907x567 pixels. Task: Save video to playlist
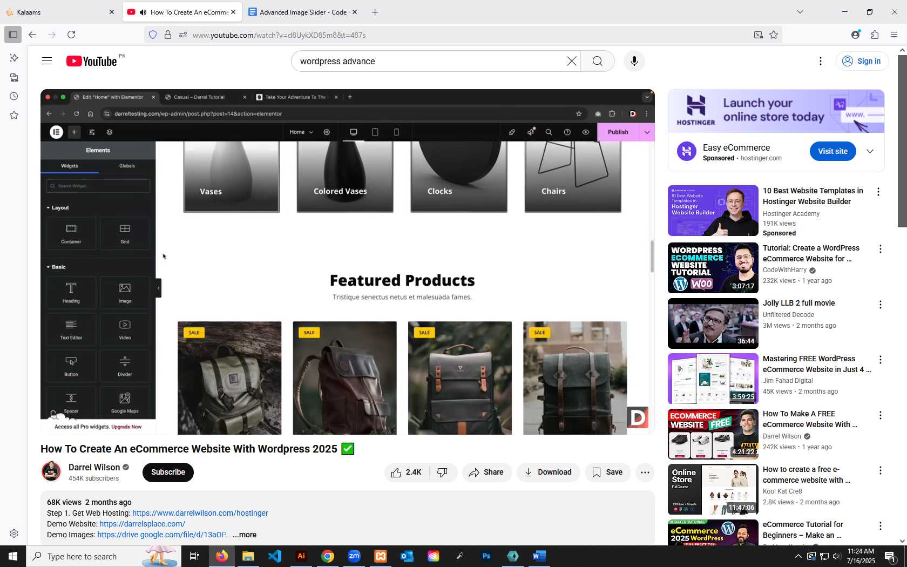point(607,473)
